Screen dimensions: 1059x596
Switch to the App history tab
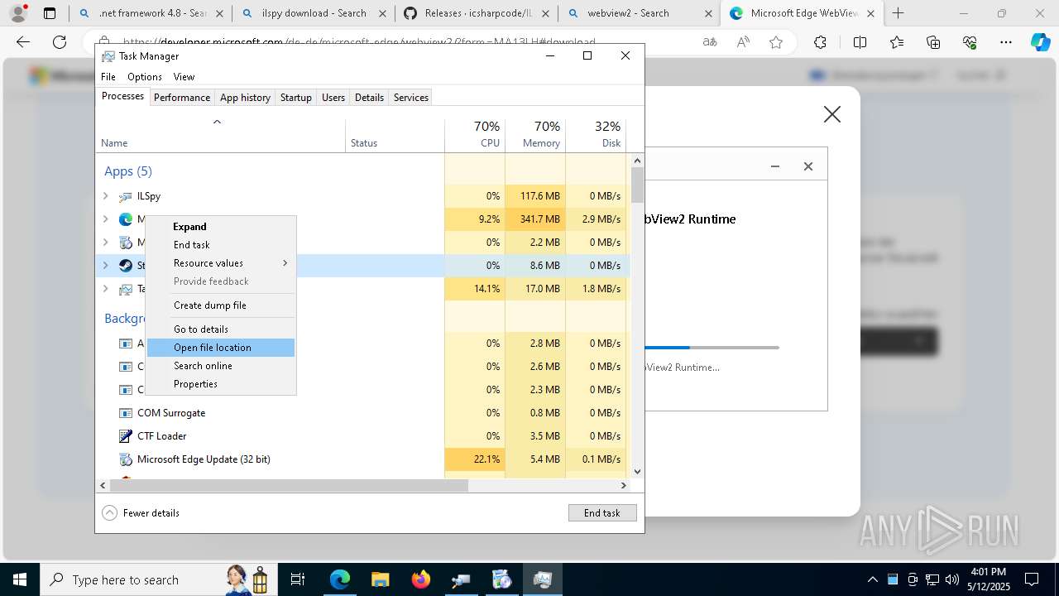tap(245, 98)
